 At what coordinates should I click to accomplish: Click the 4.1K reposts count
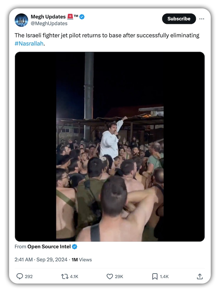(x=74, y=276)
